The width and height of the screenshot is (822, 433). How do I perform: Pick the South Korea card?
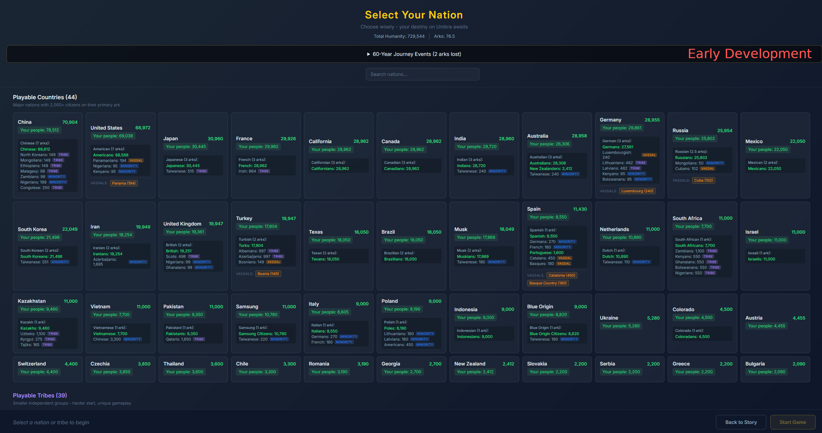coord(48,246)
